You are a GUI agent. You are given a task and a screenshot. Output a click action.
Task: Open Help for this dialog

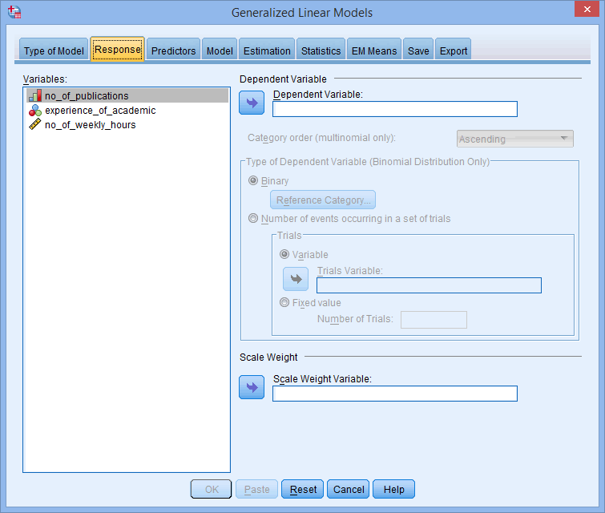394,489
